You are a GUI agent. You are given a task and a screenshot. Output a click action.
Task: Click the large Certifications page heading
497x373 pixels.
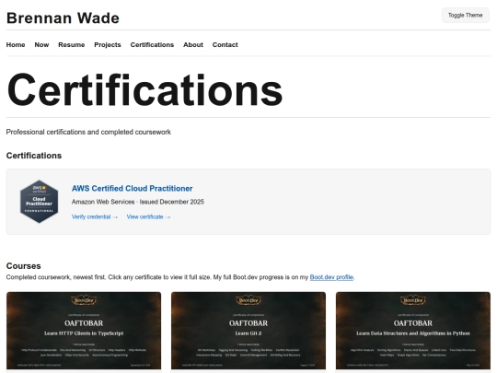click(144, 89)
